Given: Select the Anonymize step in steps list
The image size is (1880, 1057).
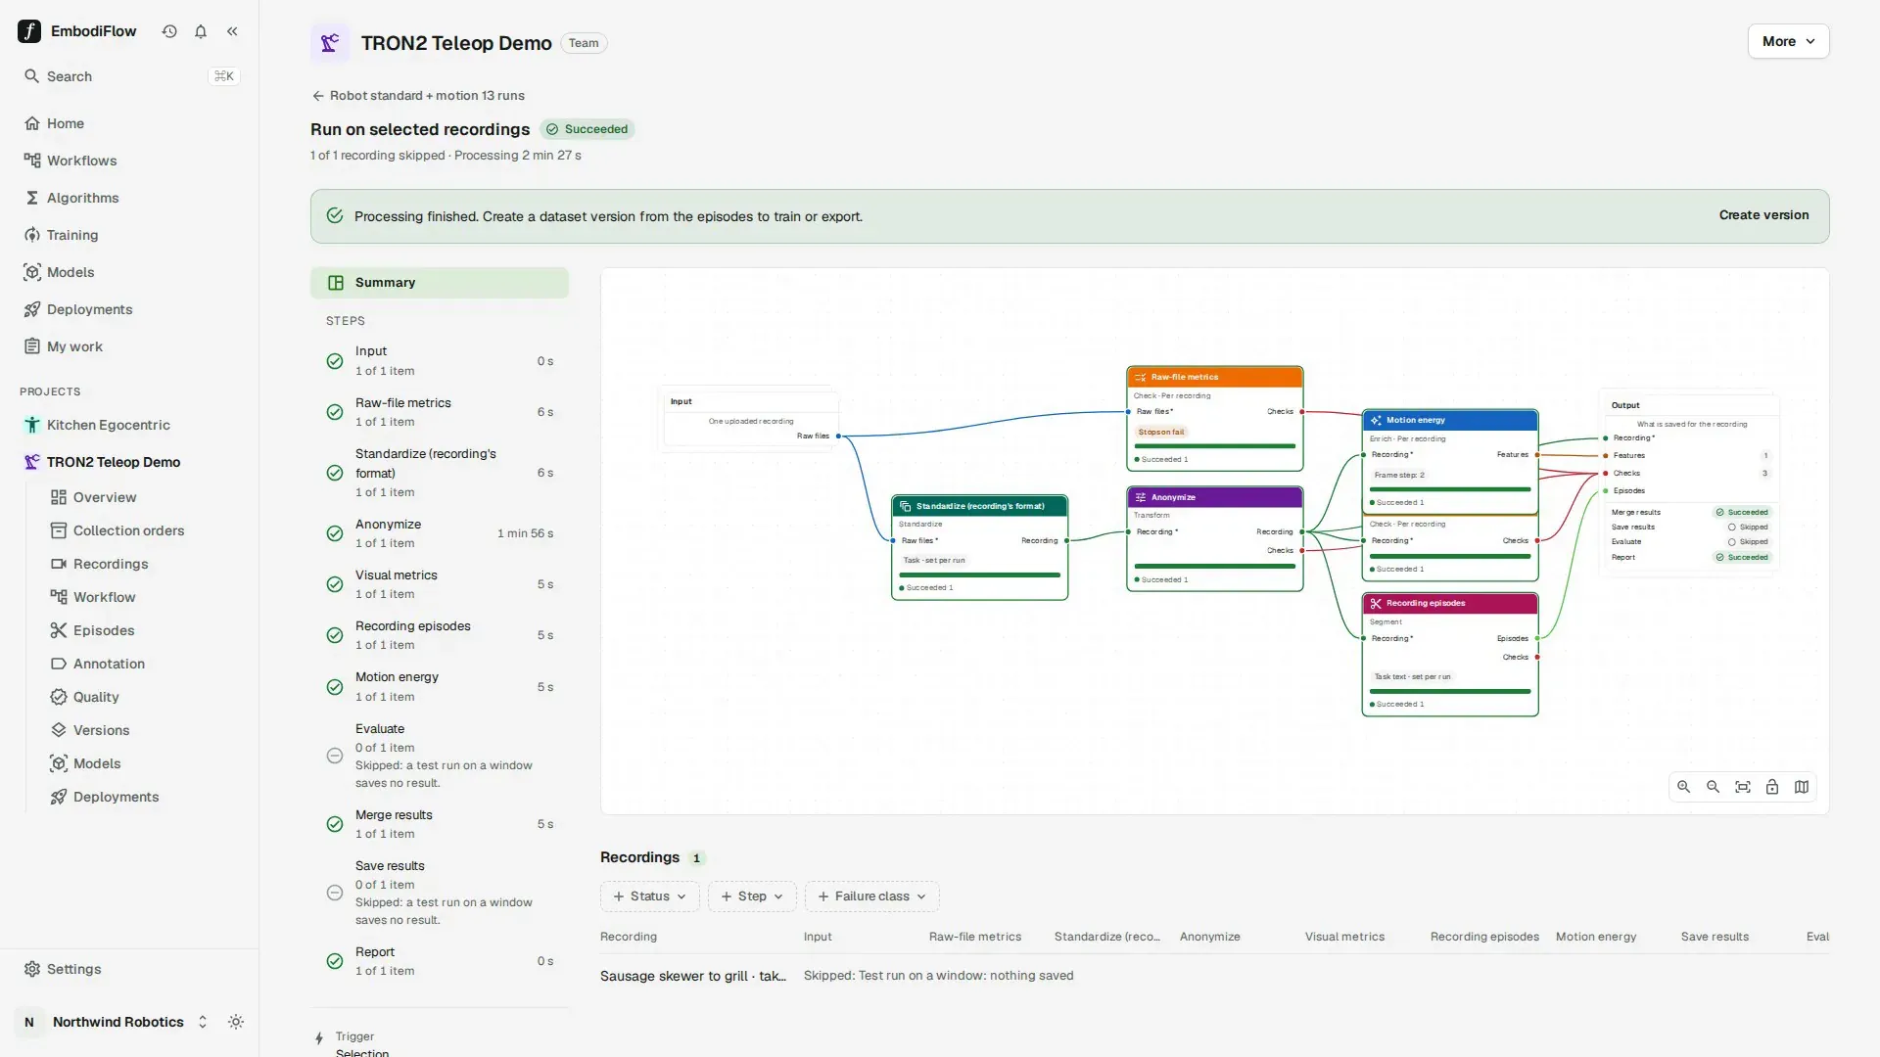Looking at the screenshot, I should click(x=440, y=533).
